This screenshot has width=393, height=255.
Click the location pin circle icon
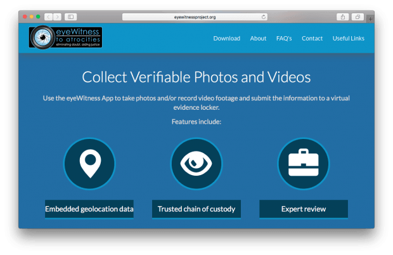[89, 164]
